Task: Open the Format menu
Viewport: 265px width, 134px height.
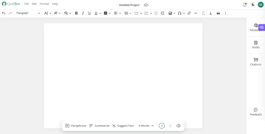Action: point(44,4)
